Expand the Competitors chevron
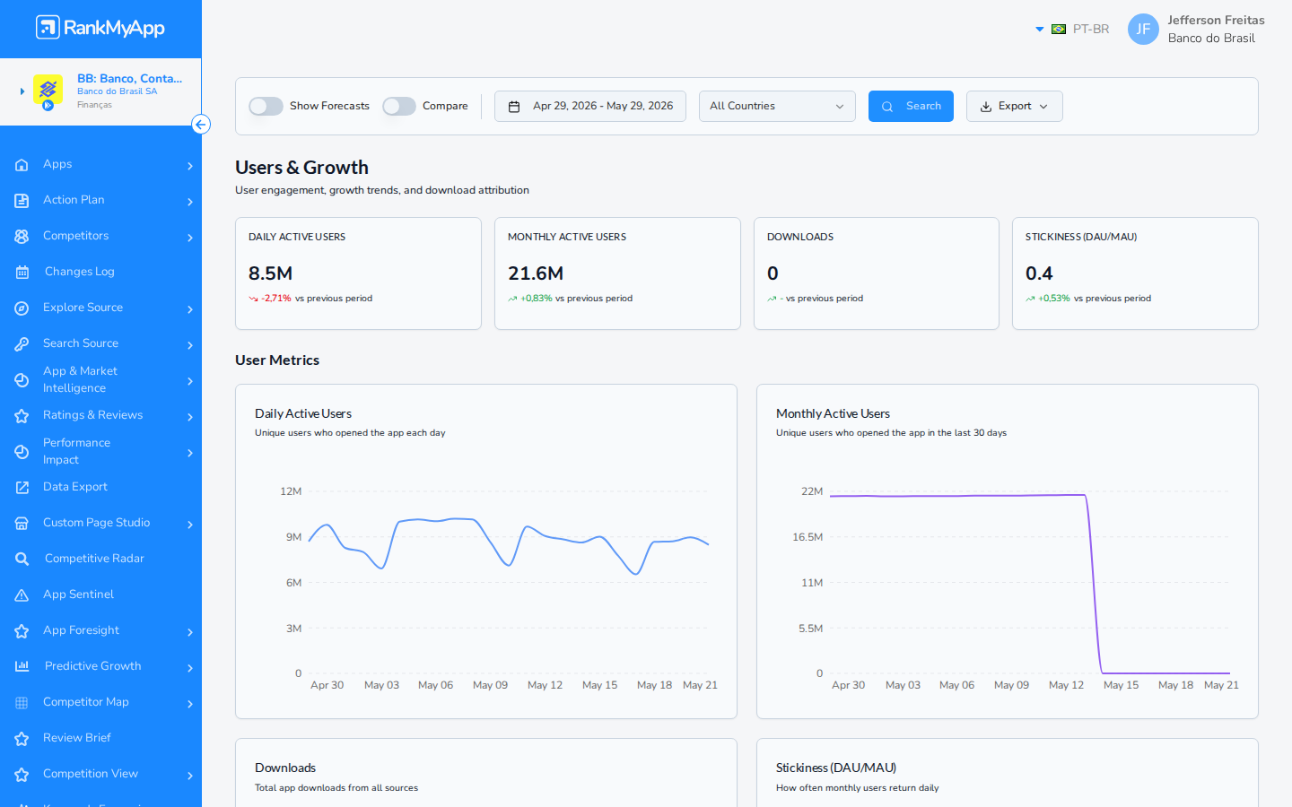 190,238
